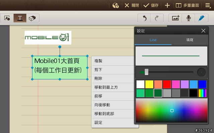The image size is (214, 133).
Task: Click the bottom-middle handle of text box
Action: click(60, 79)
